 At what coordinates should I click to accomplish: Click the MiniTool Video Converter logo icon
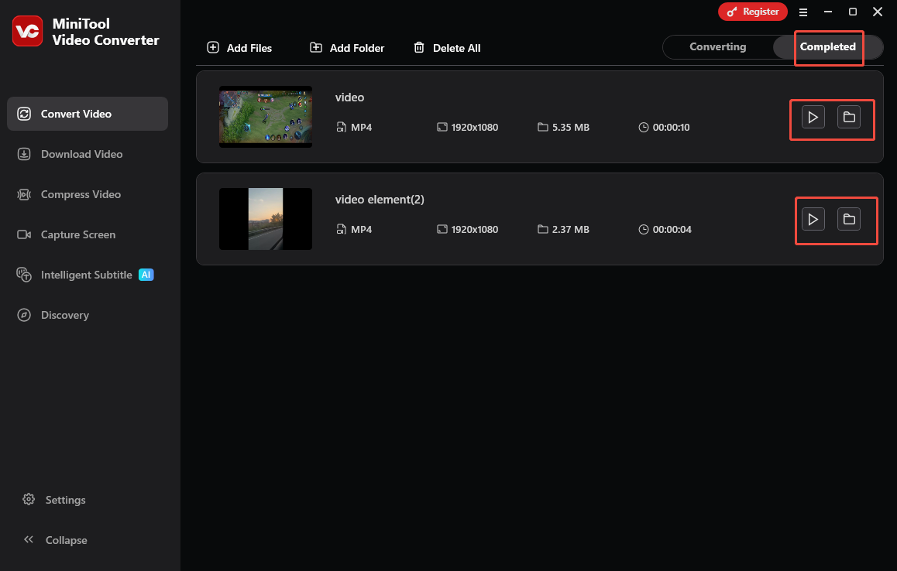pos(27,31)
